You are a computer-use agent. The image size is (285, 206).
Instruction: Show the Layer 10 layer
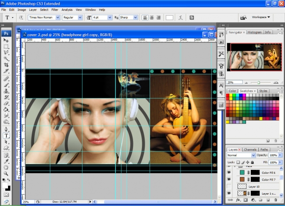pyautogui.click(x=229, y=187)
